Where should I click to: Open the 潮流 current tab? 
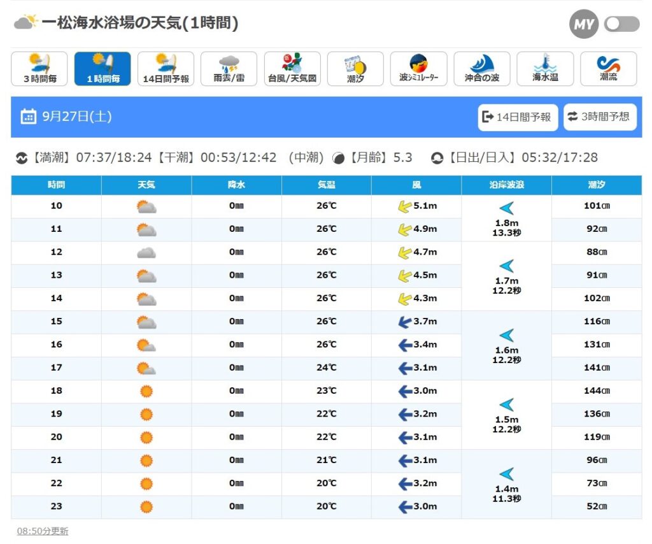point(608,69)
